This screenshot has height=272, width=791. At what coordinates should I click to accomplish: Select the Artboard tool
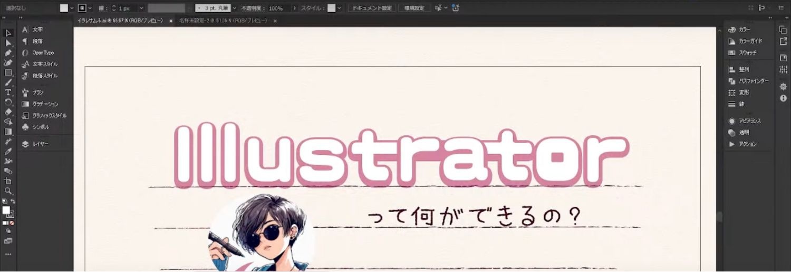(8, 180)
